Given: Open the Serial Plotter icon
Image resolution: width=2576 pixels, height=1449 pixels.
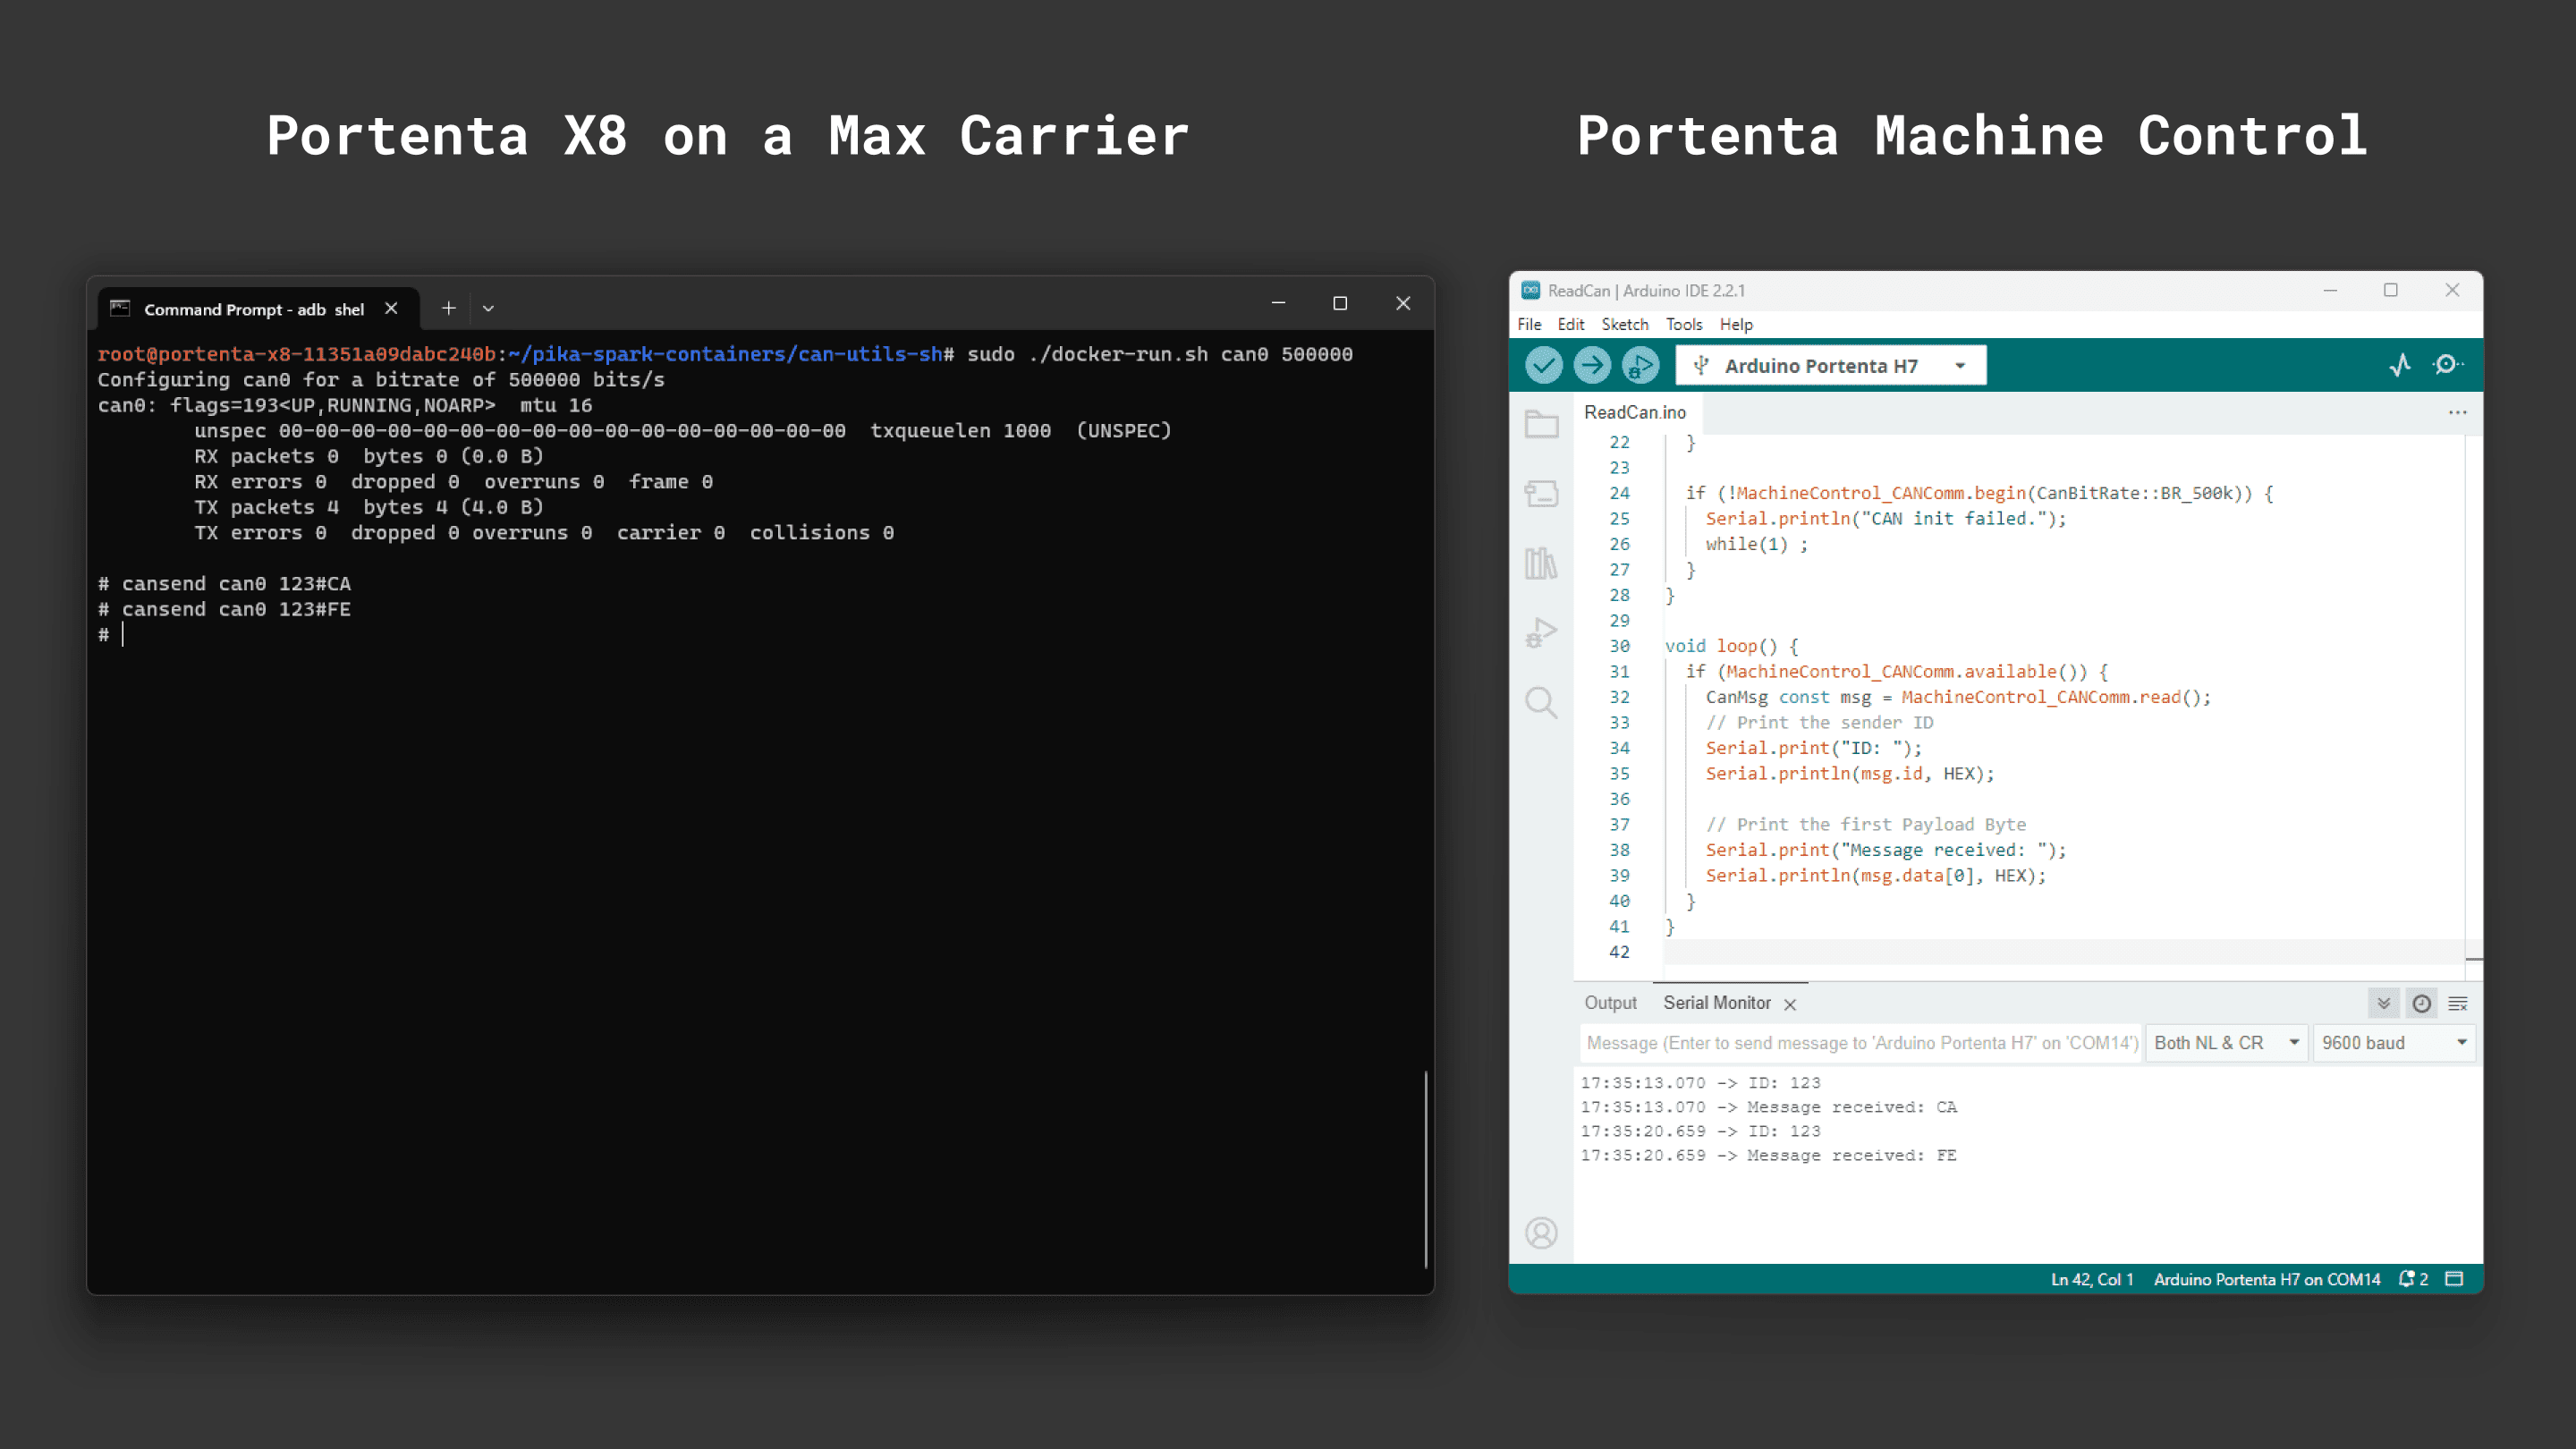Looking at the screenshot, I should pos(2400,365).
